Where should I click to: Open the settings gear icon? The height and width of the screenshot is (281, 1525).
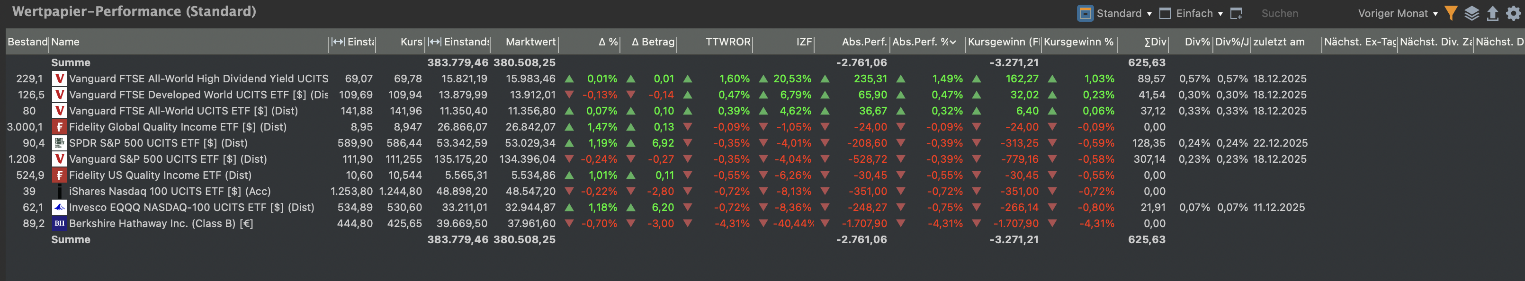(1513, 13)
